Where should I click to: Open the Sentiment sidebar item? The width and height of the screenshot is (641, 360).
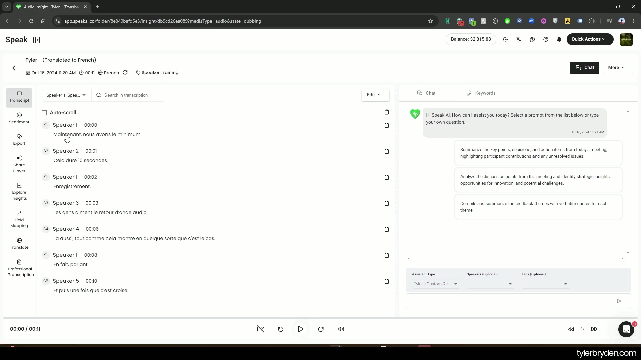(19, 118)
